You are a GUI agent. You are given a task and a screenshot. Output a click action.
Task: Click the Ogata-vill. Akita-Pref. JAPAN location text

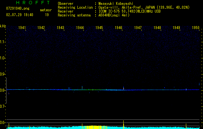pyautogui.click(x=144, y=7)
